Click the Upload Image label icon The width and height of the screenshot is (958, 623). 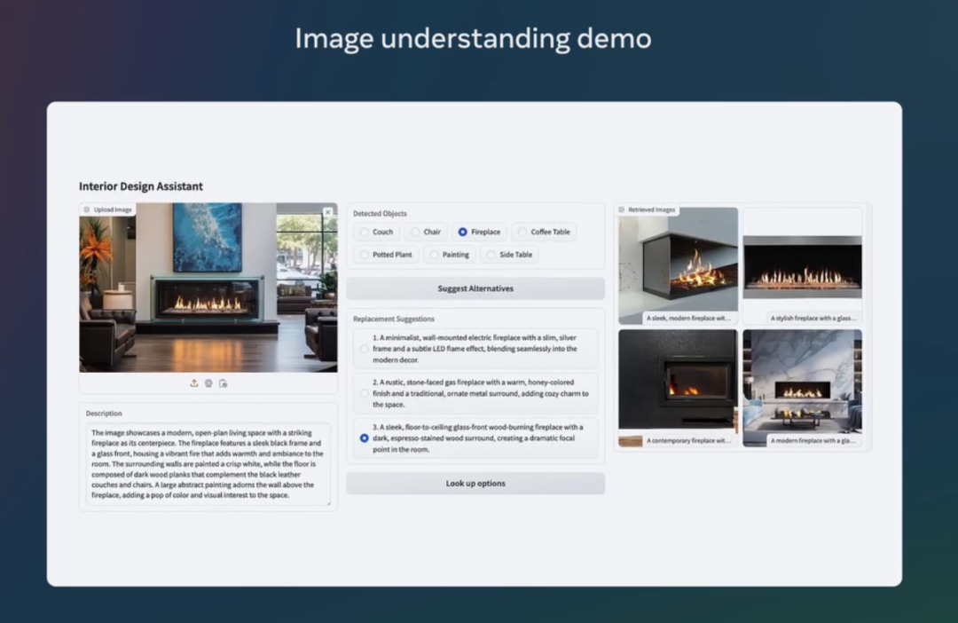[87, 210]
